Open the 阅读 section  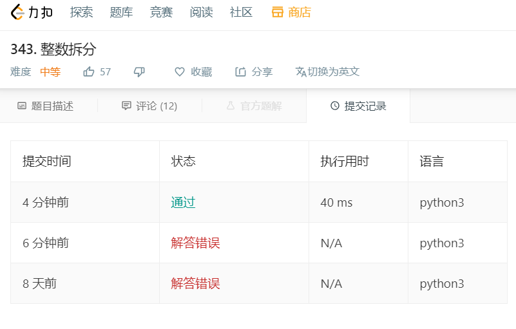click(x=201, y=12)
